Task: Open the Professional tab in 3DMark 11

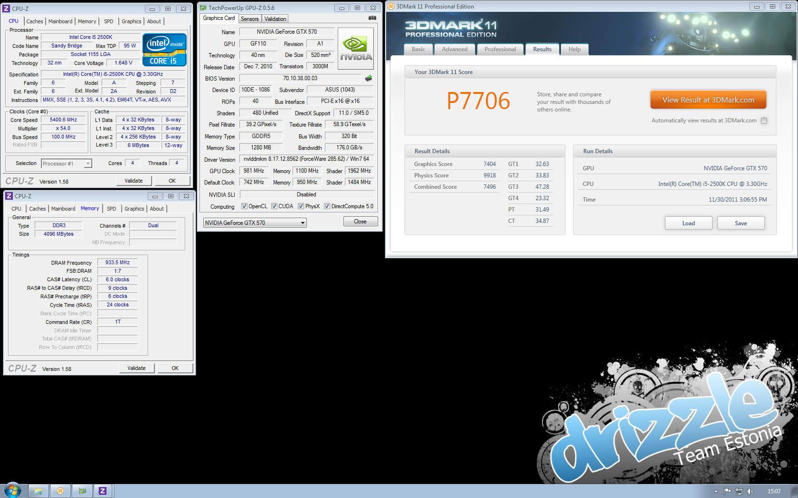Action: pos(500,49)
